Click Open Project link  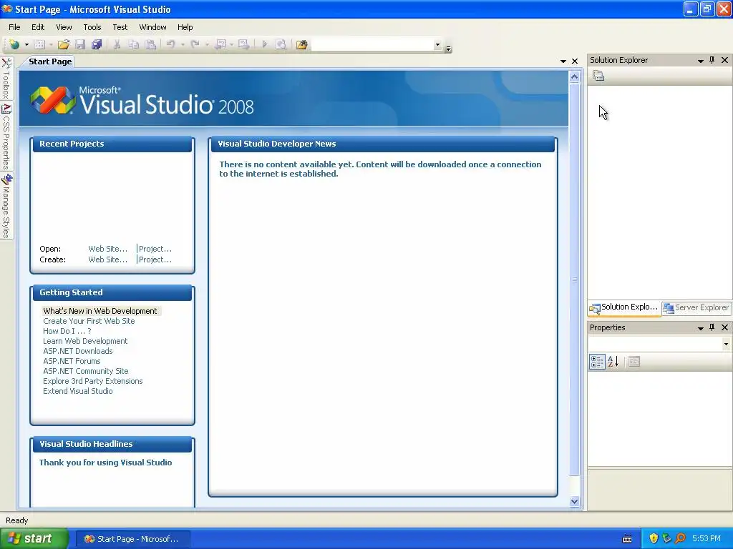click(155, 249)
